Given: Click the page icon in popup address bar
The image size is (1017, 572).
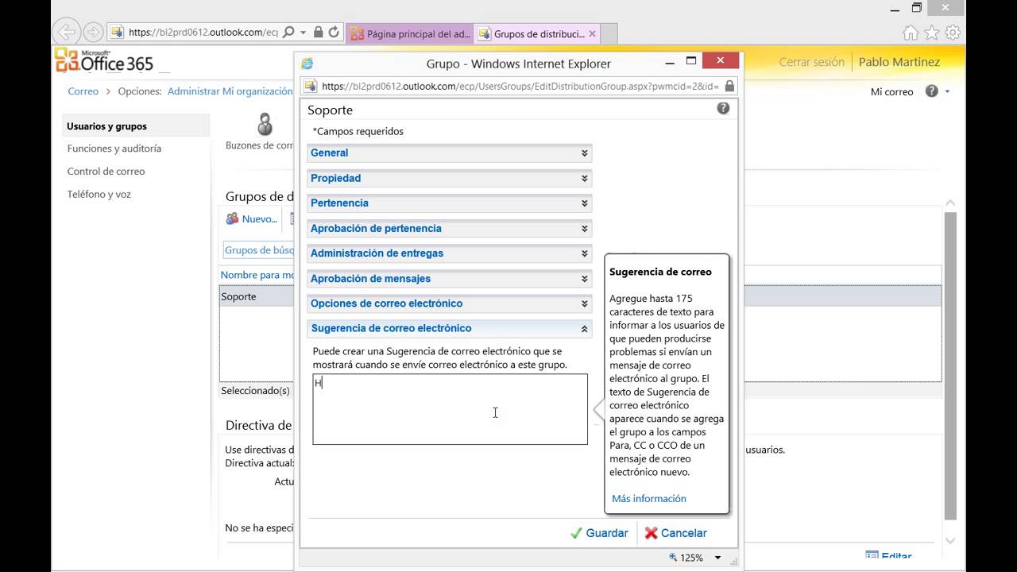Looking at the screenshot, I should click(x=311, y=86).
